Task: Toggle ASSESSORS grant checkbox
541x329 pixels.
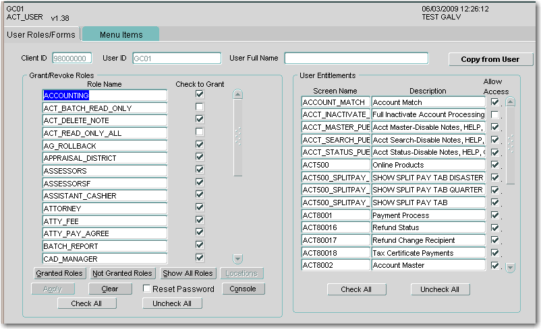Action: tap(200, 170)
